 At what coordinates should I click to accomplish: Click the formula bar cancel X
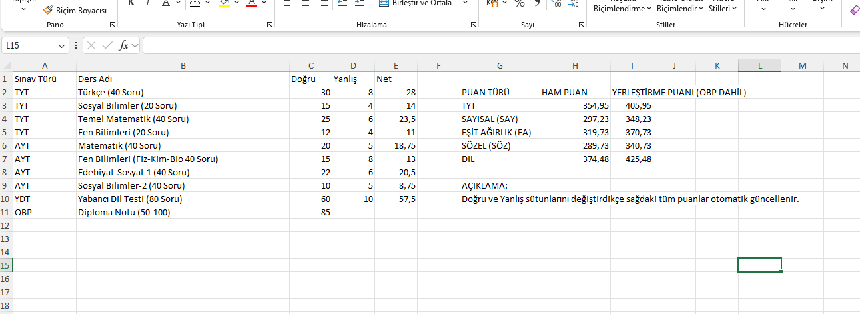click(x=91, y=45)
